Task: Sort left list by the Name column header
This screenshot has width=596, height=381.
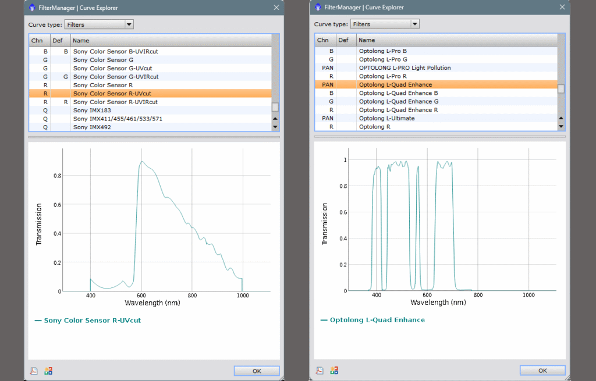Action: (171, 41)
